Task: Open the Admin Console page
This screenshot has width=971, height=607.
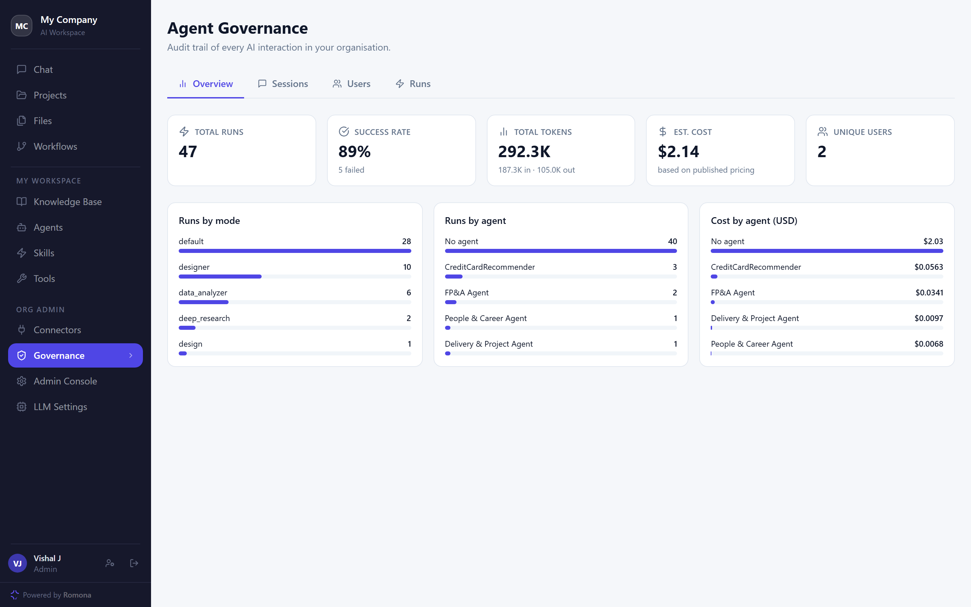Action: point(76,381)
